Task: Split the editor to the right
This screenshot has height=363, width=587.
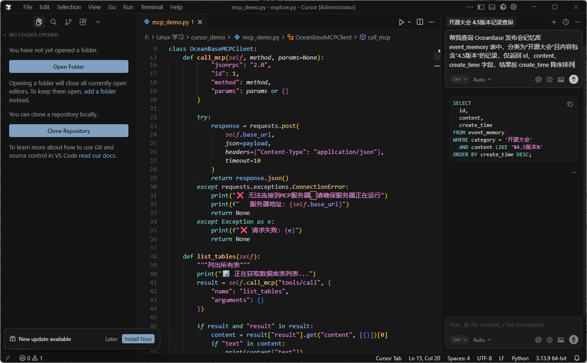Action: click(420, 22)
